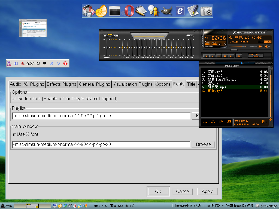Click the Playlist font text field
279x209 pixels.
(101, 116)
